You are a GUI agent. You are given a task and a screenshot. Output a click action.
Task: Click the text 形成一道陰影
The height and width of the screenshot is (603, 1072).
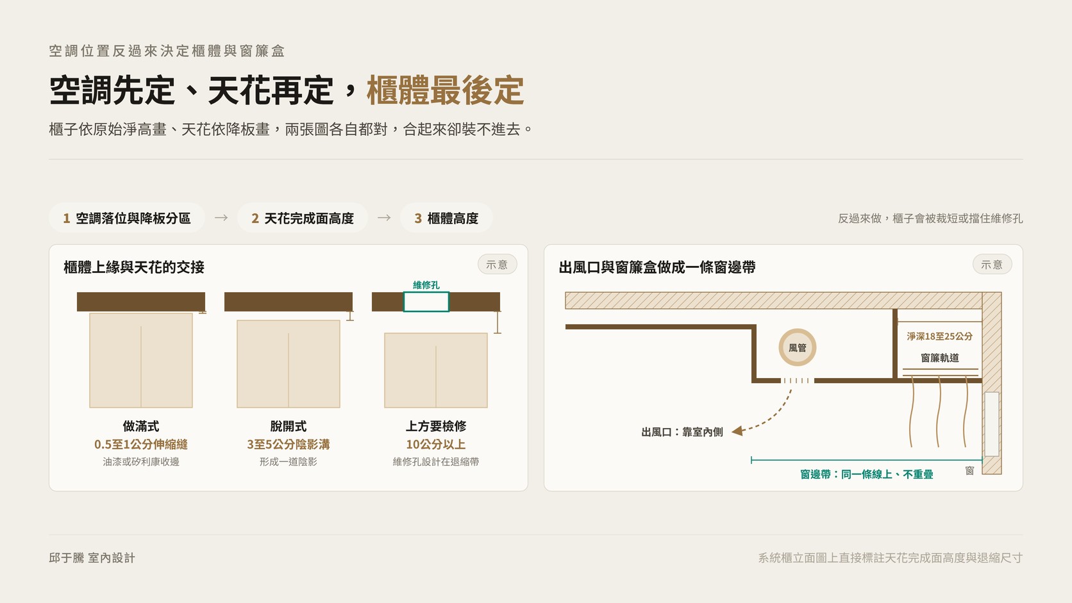289,461
